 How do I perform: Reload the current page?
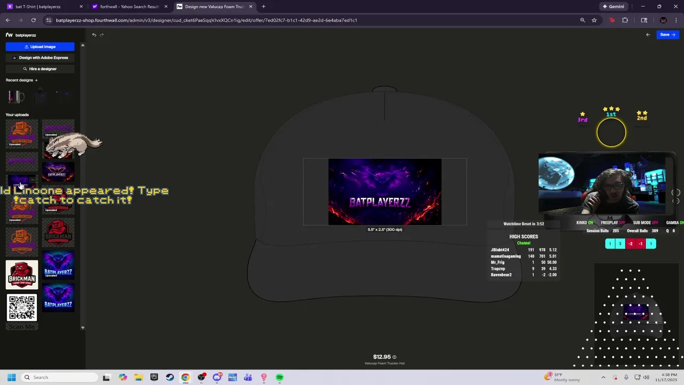click(x=33, y=20)
